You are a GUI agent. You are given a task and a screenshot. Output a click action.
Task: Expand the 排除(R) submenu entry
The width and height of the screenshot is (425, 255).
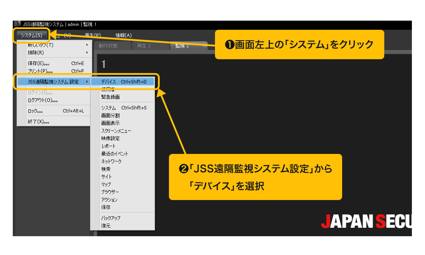coord(54,52)
